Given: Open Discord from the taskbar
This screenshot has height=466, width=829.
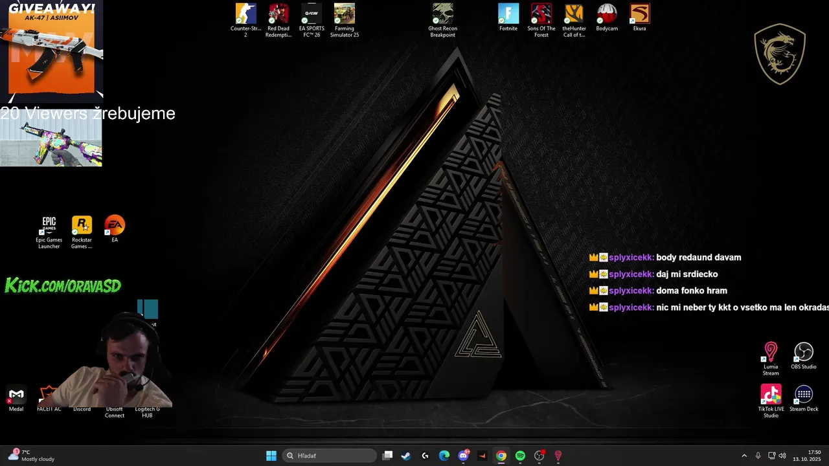Looking at the screenshot, I should (463, 456).
